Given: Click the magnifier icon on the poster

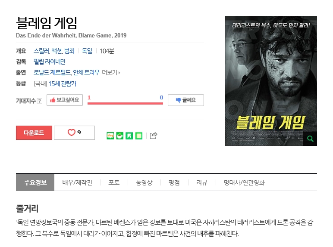Looking at the screenshot, I should coord(310,139).
